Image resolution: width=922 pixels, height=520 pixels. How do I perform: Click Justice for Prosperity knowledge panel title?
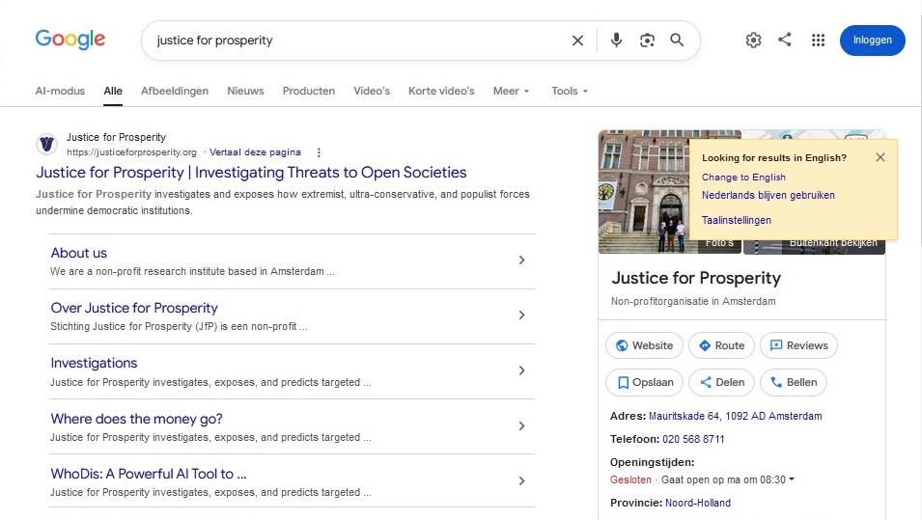point(696,278)
